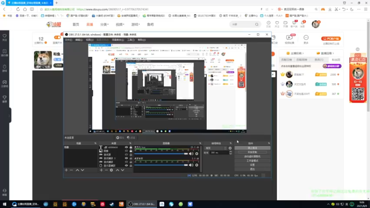Remove the selected source with the minus icon
This screenshot has height=208, width=370.
106,170
